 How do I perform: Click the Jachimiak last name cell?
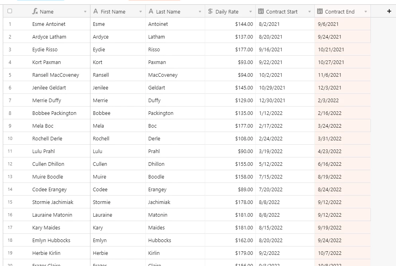[175, 202]
